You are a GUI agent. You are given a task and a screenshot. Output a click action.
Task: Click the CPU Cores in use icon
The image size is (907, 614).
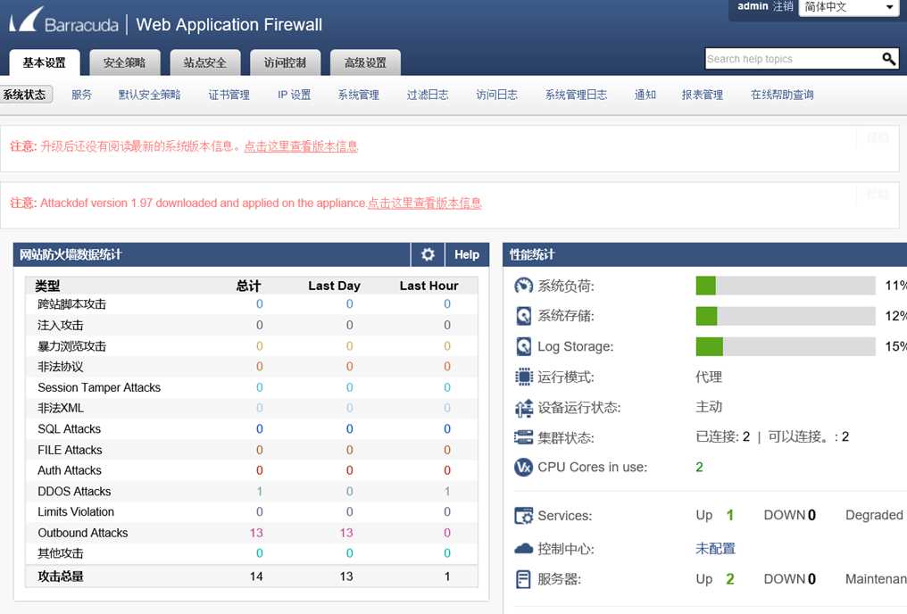coord(523,467)
